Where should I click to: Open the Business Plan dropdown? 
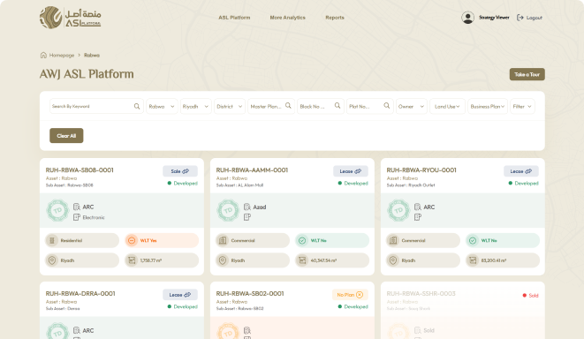pos(488,107)
